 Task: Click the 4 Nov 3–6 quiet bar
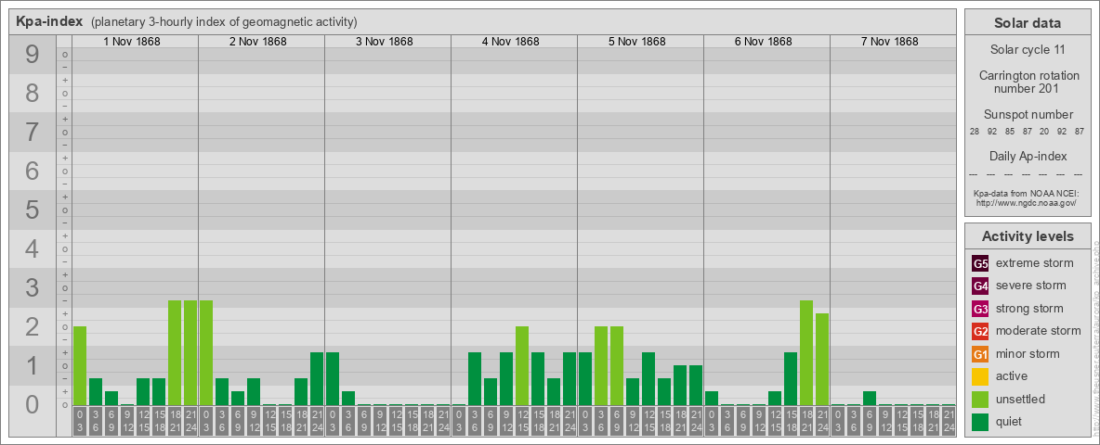point(475,378)
